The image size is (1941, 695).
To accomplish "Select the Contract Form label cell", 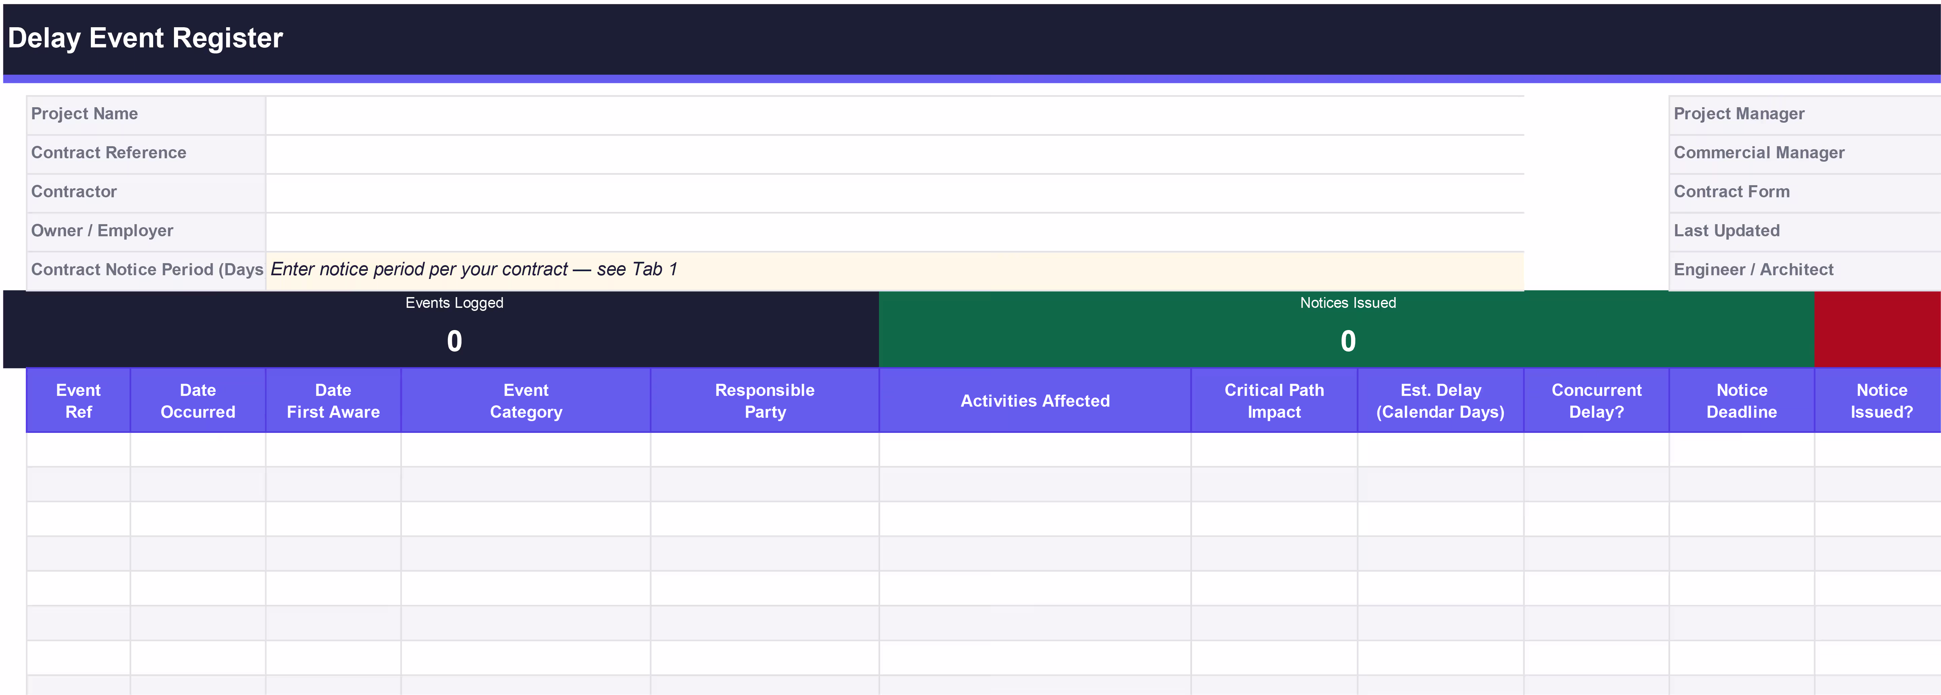I will (x=1805, y=193).
